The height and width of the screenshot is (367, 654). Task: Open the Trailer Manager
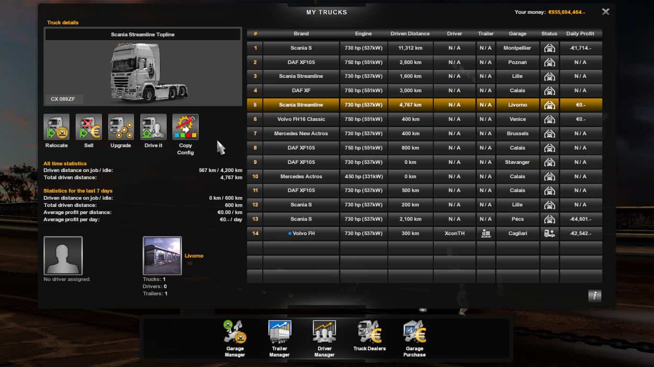(x=280, y=333)
